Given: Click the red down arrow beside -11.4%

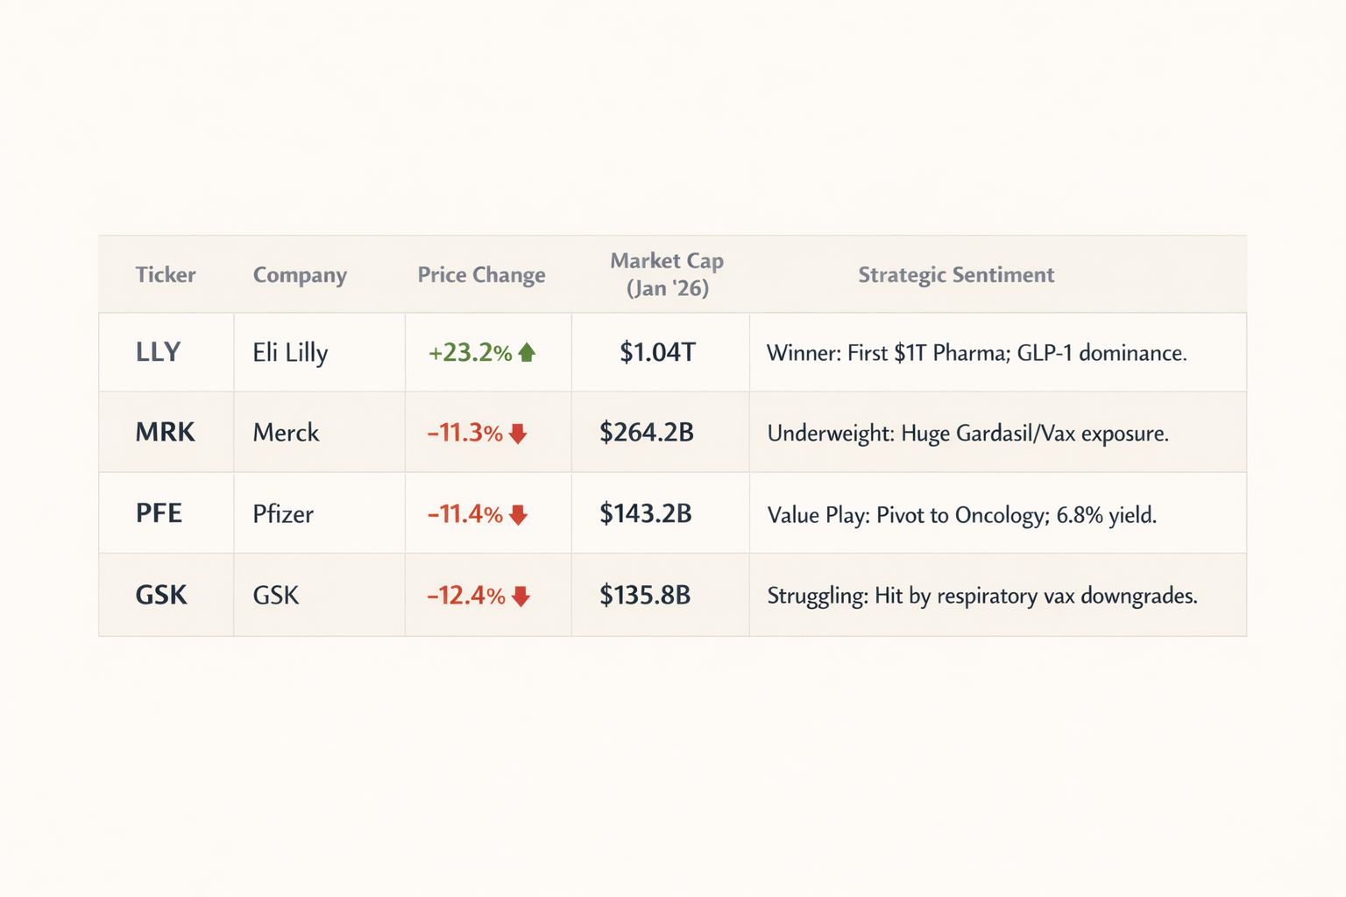Looking at the screenshot, I should coord(518,515).
